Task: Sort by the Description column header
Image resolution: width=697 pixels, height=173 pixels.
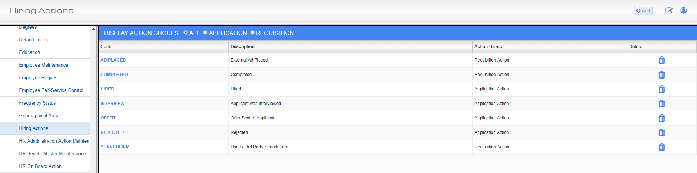Action: (x=243, y=47)
